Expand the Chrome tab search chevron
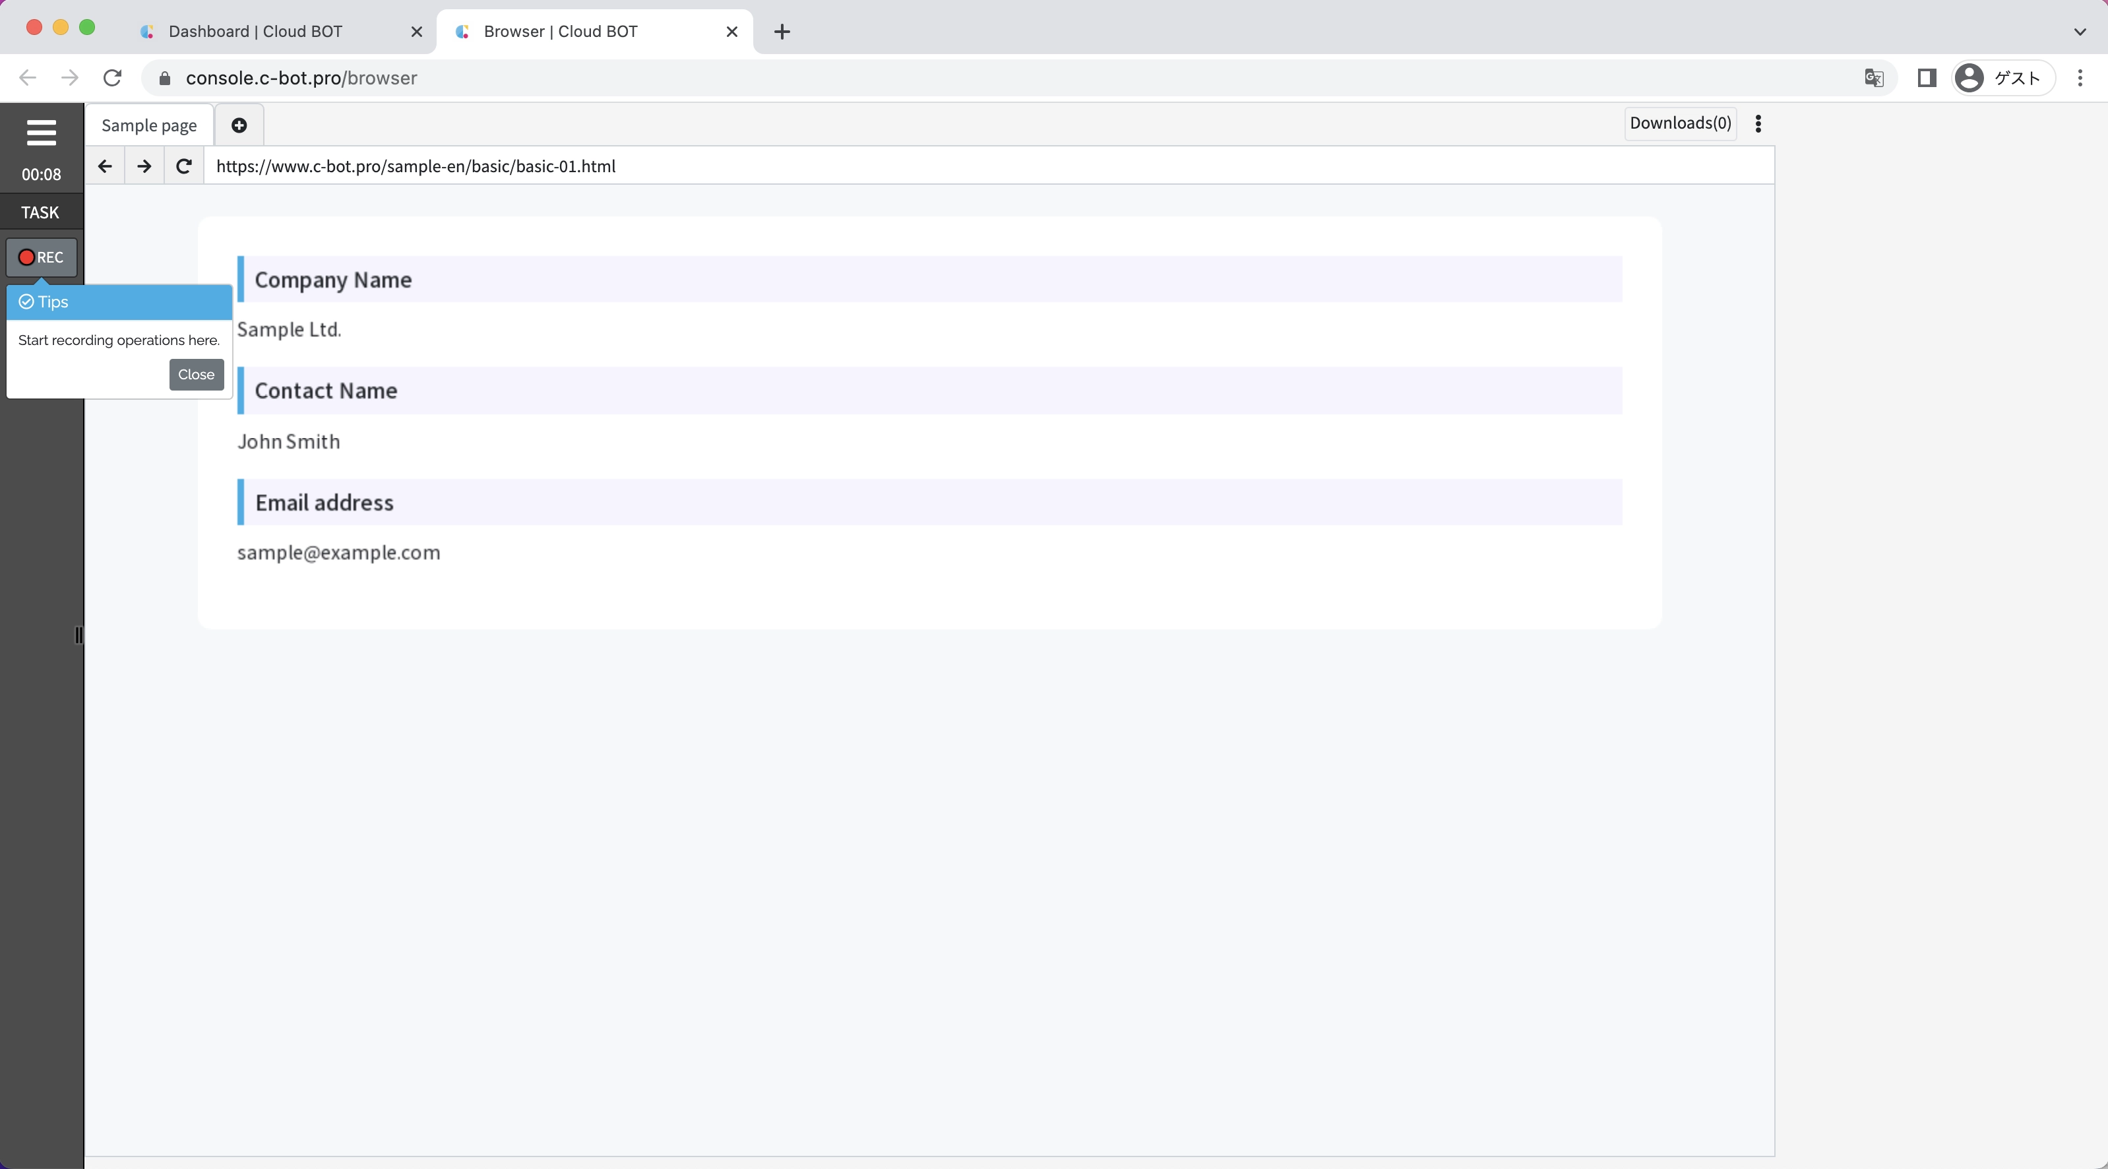Viewport: 2108px width, 1169px height. 2080,32
